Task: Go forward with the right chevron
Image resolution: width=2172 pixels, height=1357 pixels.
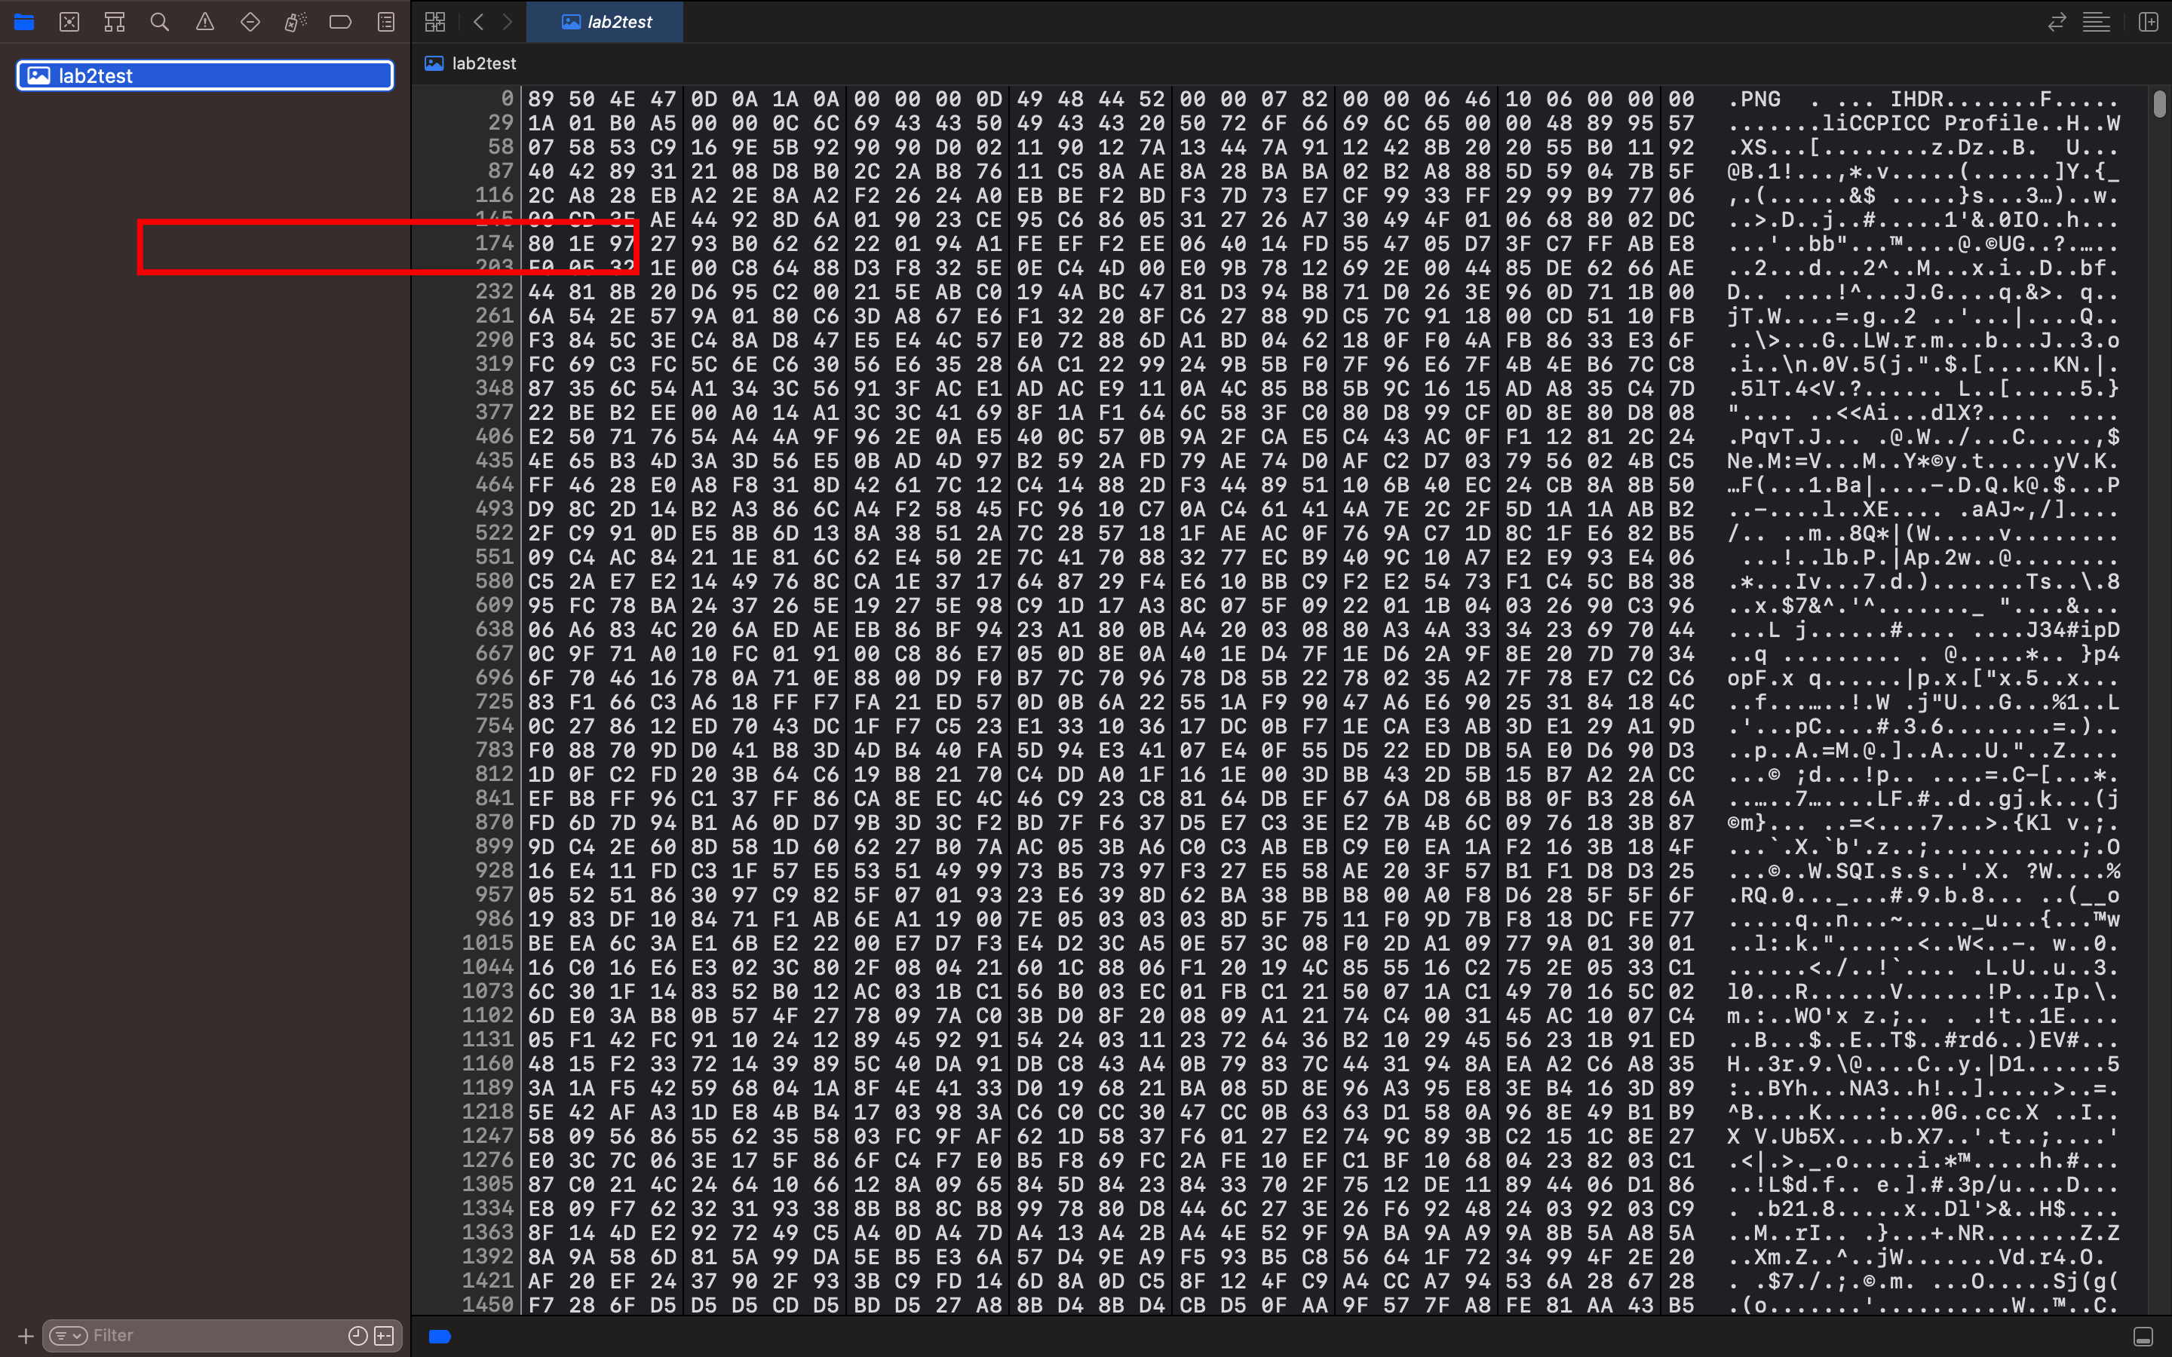Action: coord(507,22)
